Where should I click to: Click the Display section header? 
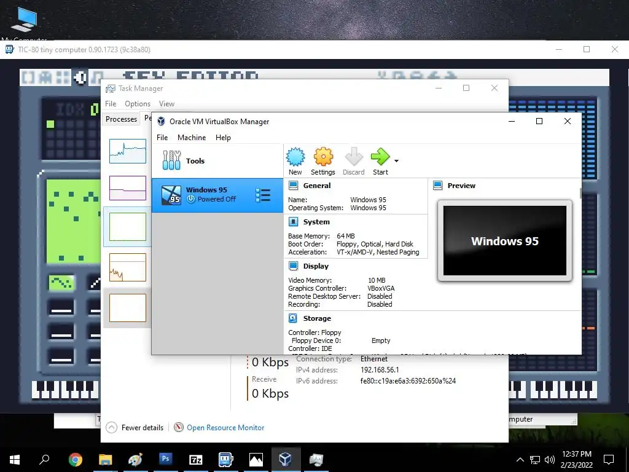click(x=316, y=265)
